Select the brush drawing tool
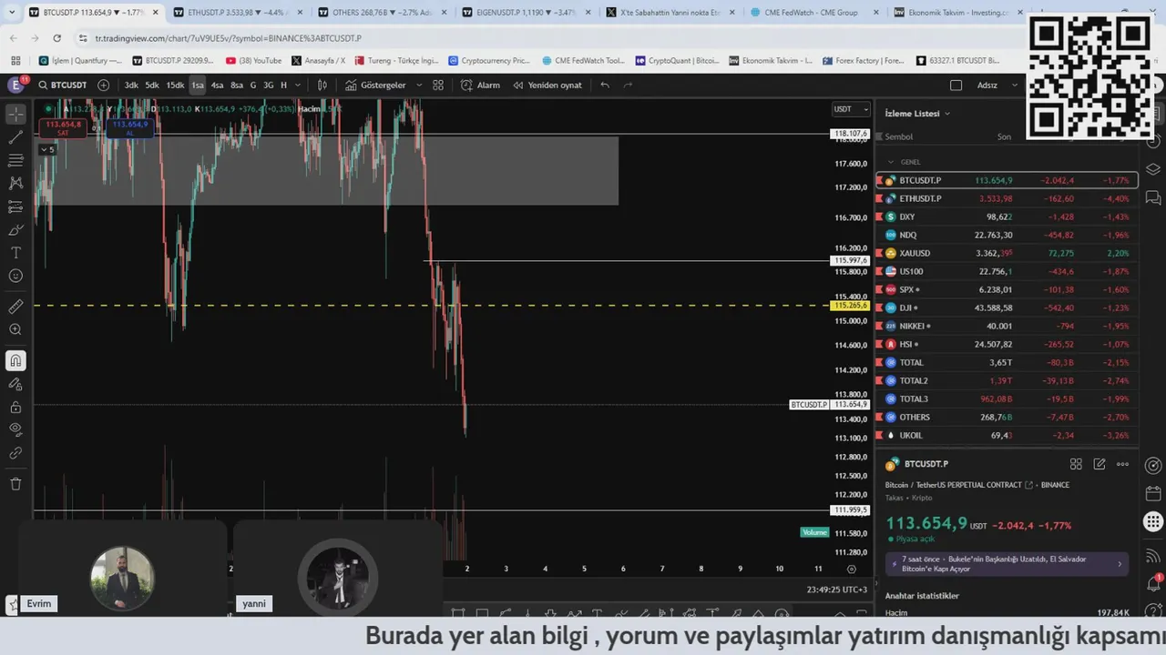This screenshot has height=655, width=1166. (15, 229)
